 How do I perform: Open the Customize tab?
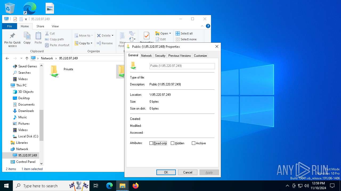[200, 56]
